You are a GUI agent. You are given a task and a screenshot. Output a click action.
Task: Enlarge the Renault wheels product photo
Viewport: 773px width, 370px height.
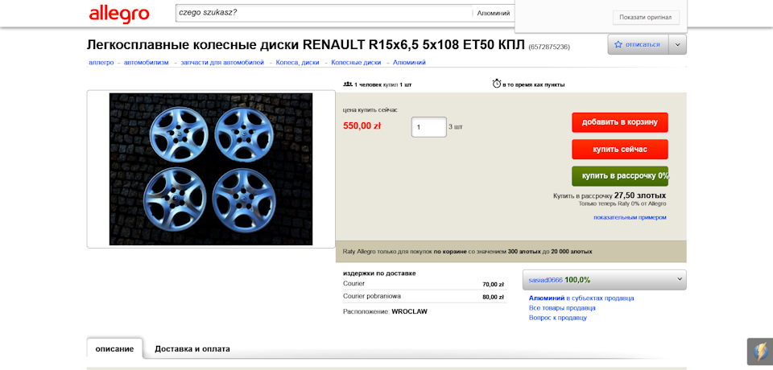(x=210, y=169)
